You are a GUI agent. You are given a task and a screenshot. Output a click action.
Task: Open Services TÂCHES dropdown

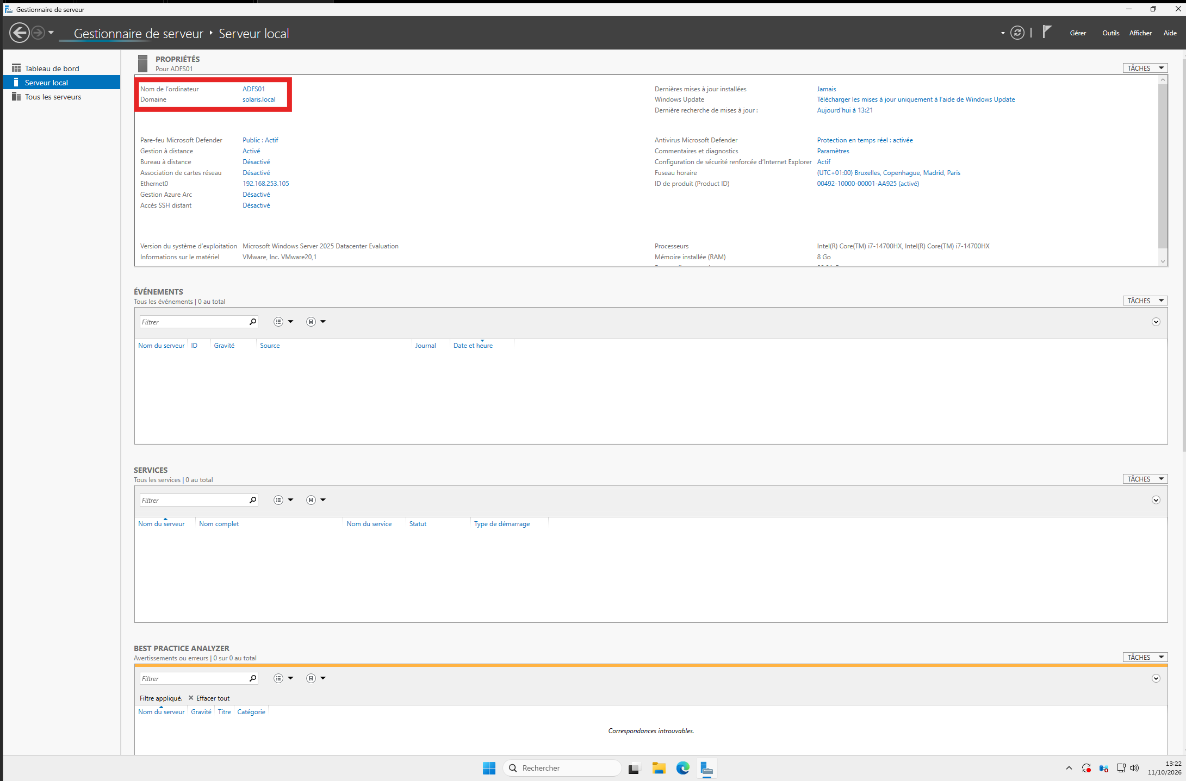(x=1145, y=479)
